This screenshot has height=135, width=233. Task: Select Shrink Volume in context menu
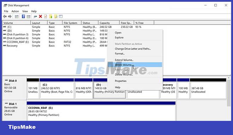(135, 65)
